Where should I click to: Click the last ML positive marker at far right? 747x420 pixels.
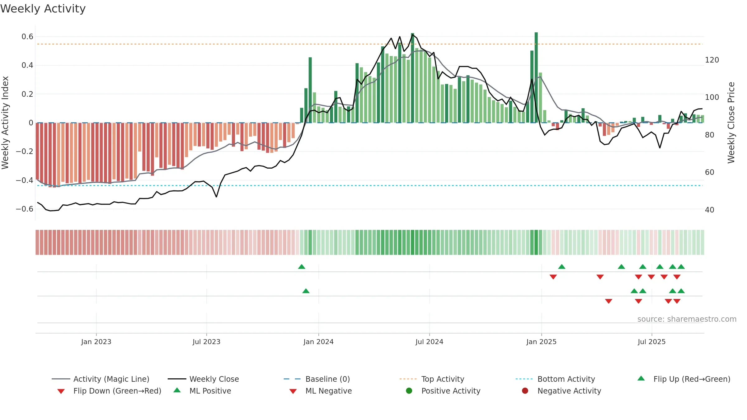[x=681, y=291]
